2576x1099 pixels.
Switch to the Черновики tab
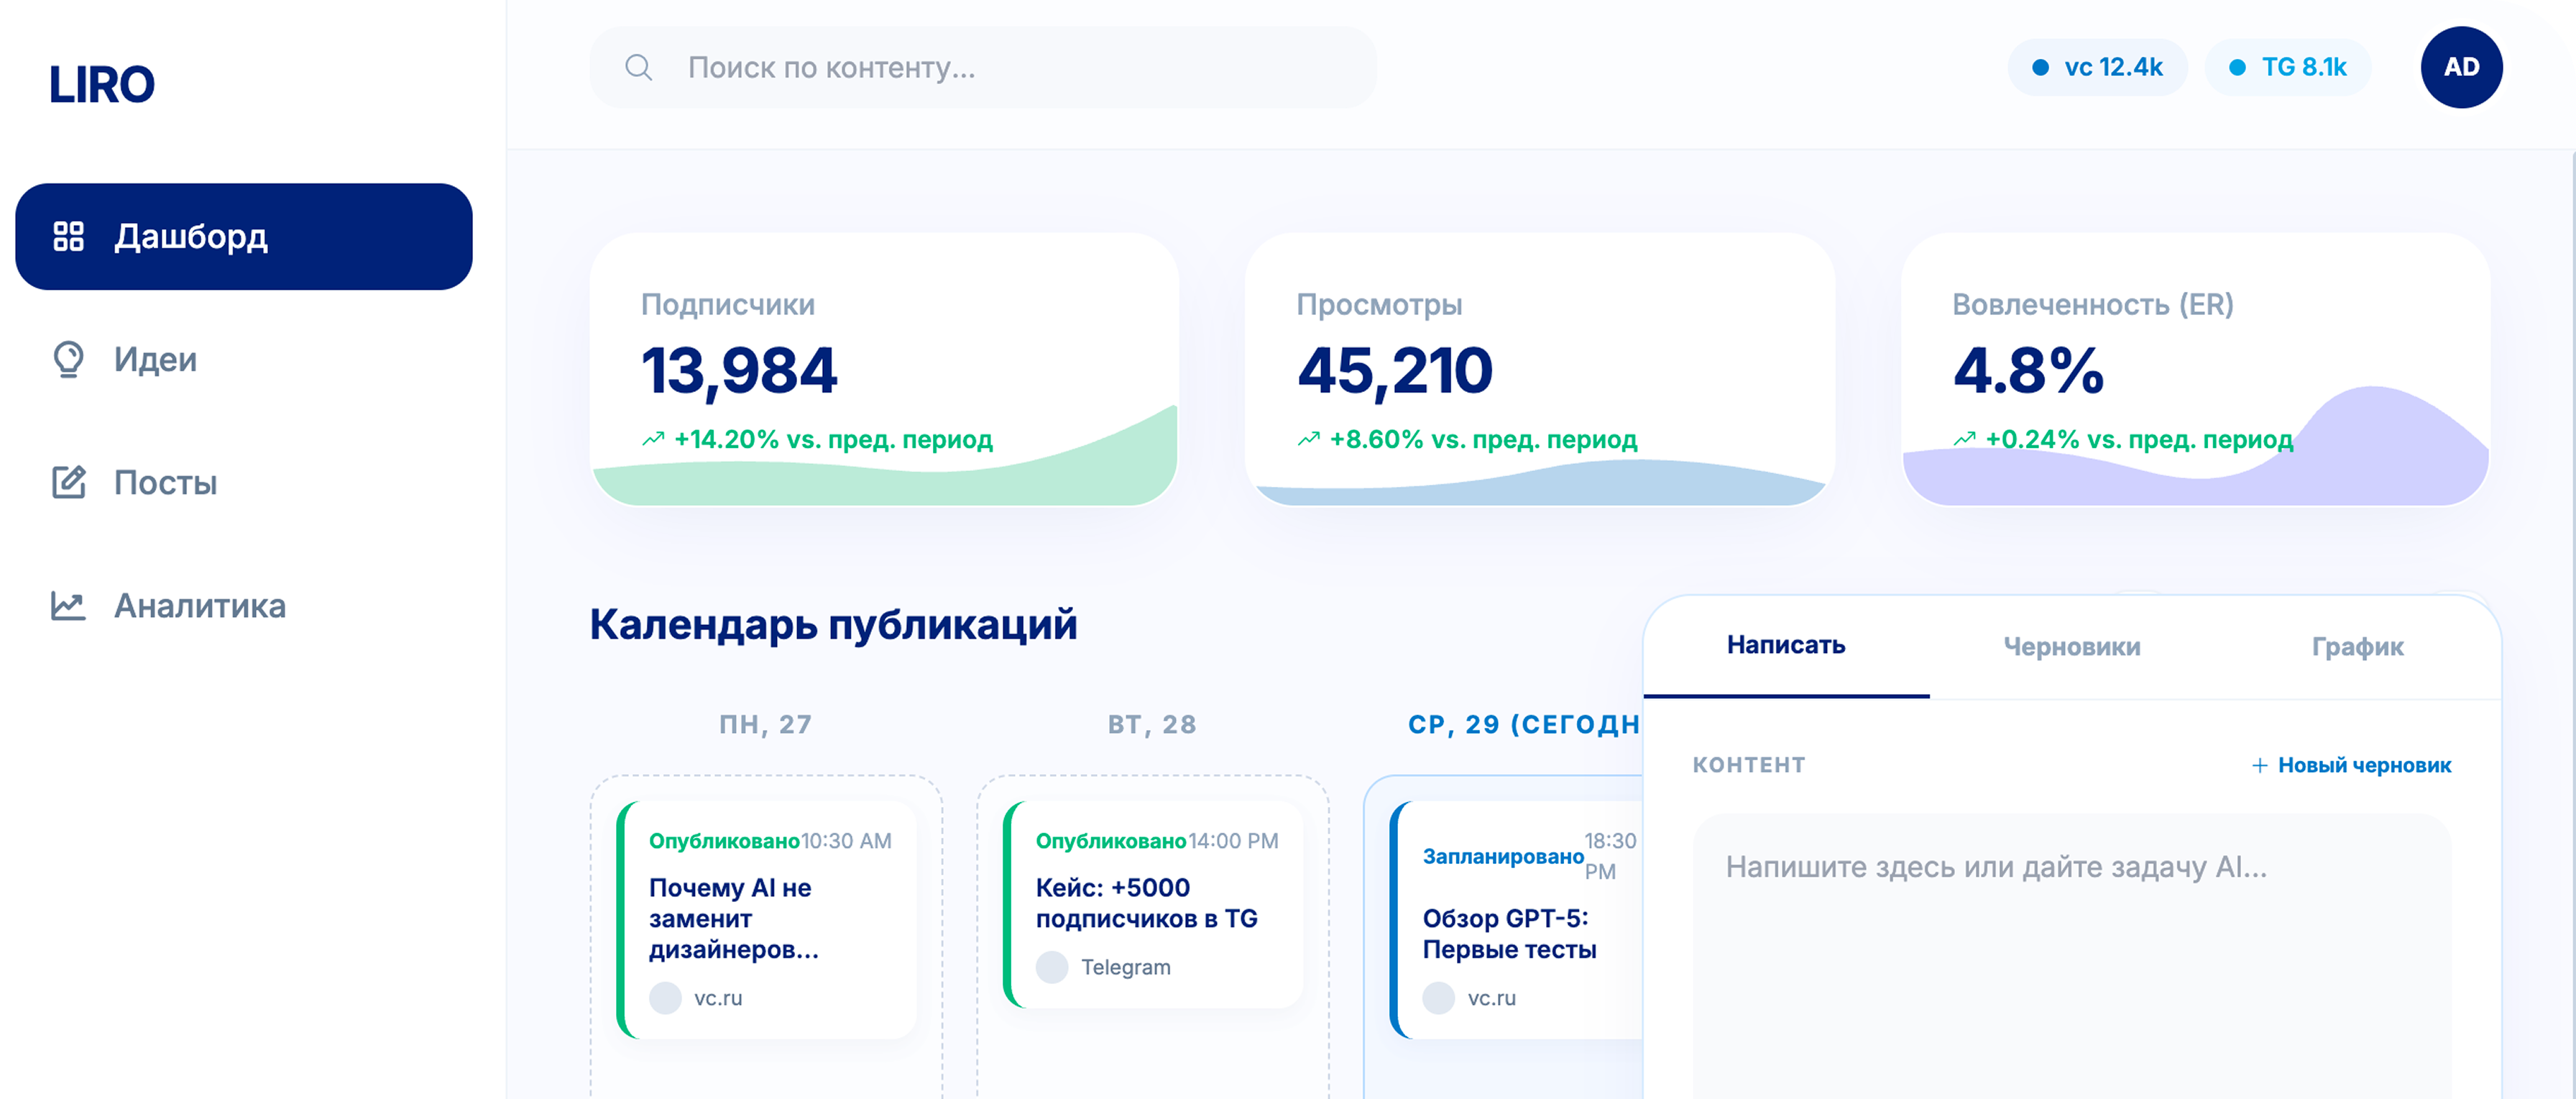coord(2072,647)
